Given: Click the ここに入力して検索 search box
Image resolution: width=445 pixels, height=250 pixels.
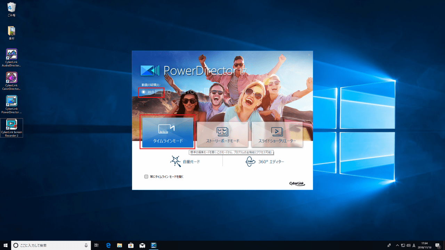Looking at the screenshot, I should pos(51,245).
